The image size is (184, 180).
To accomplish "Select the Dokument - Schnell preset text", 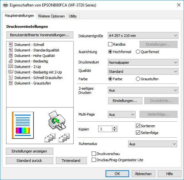I will [x=29, y=45].
